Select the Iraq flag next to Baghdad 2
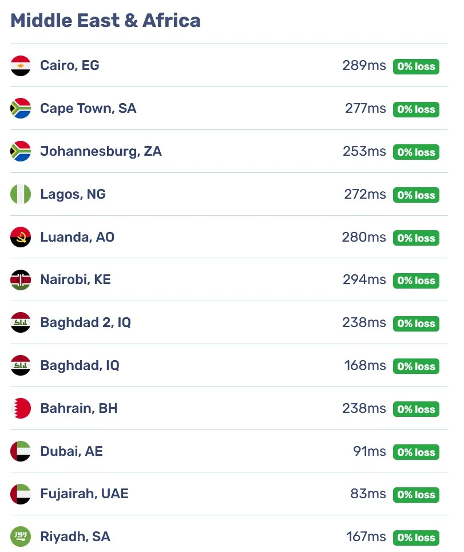The width and height of the screenshot is (464, 552). pyautogui.click(x=21, y=322)
